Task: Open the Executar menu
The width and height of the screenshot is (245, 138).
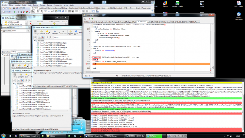Action: point(43,5)
